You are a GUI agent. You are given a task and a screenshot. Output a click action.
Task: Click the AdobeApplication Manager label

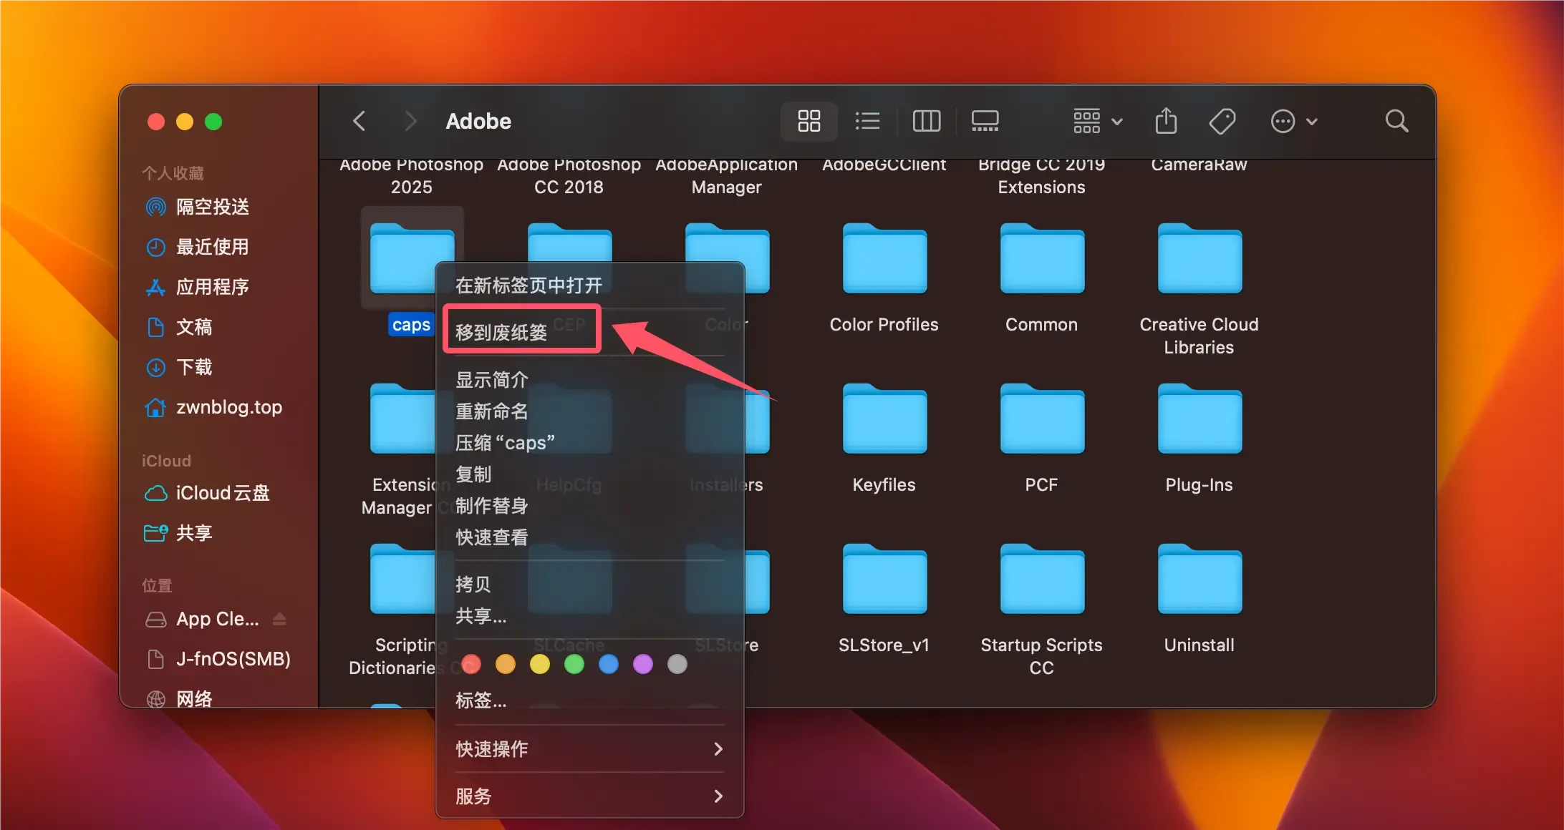click(x=727, y=176)
